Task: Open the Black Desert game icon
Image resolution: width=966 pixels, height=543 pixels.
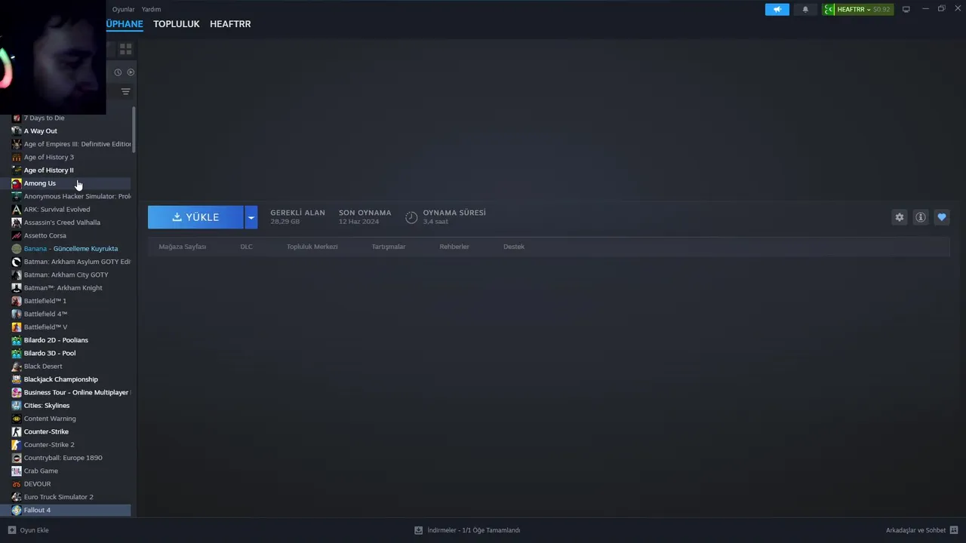Action: pos(17,367)
